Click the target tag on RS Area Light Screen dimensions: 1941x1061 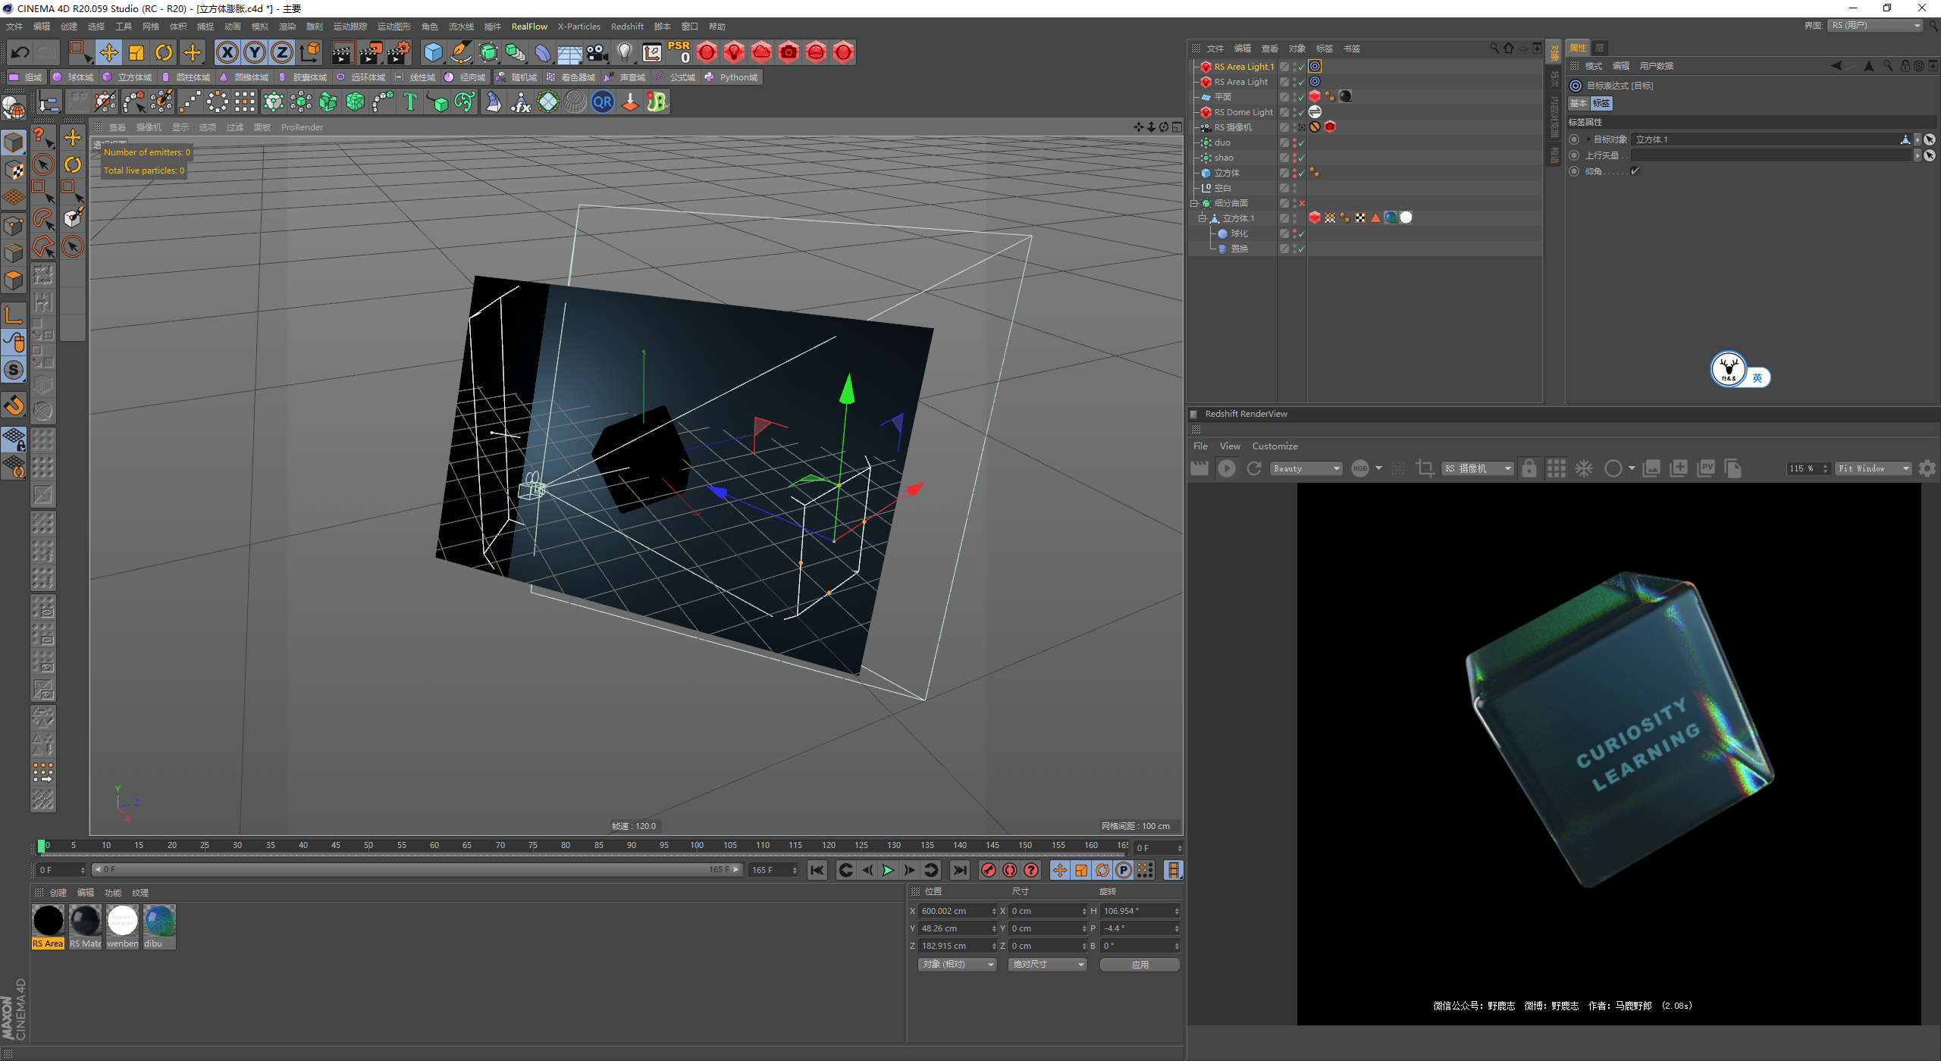coord(1315,82)
